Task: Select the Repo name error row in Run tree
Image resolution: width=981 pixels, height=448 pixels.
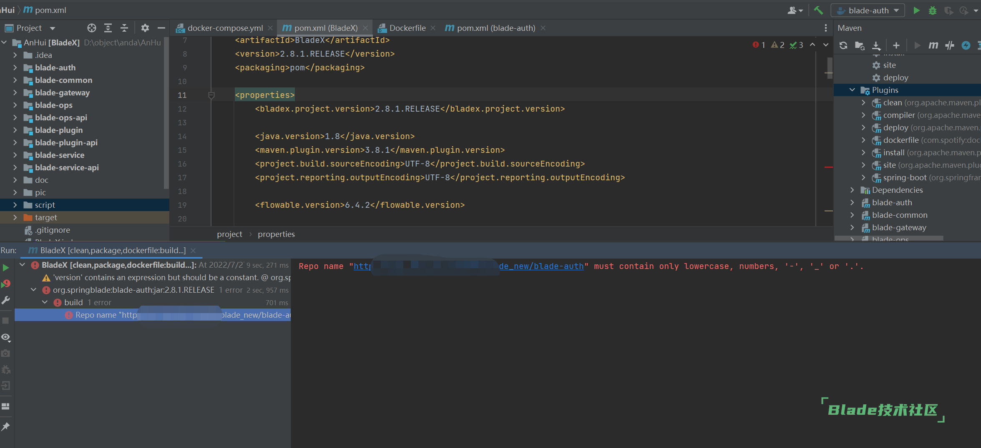Action: coord(153,315)
